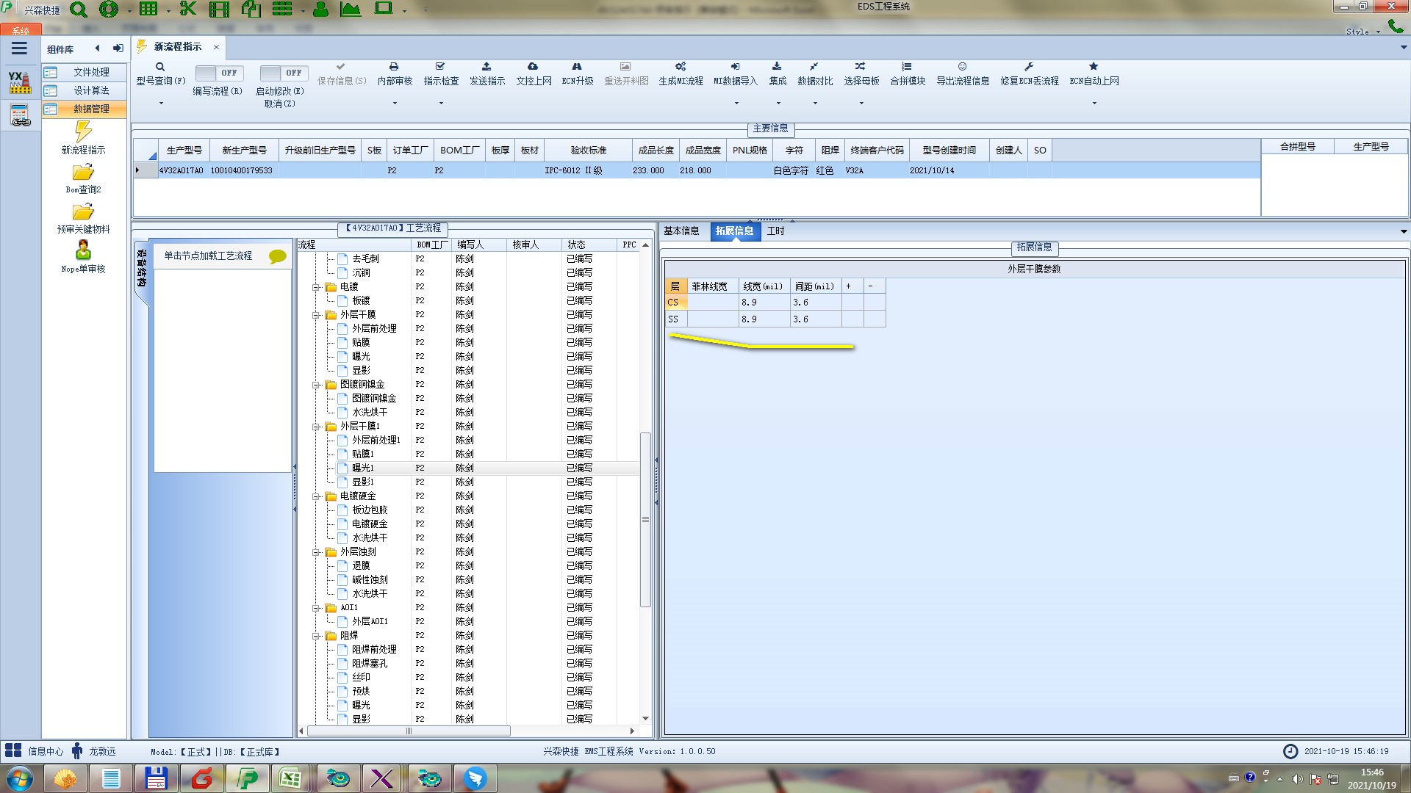Select production model row 4V32A017A0

[696, 170]
